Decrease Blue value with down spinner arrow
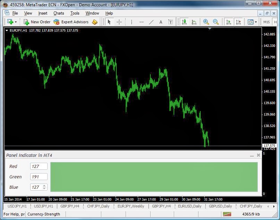 [x=44, y=188]
